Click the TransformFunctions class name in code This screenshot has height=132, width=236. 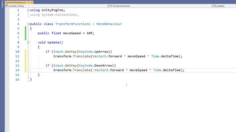point(73,24)
